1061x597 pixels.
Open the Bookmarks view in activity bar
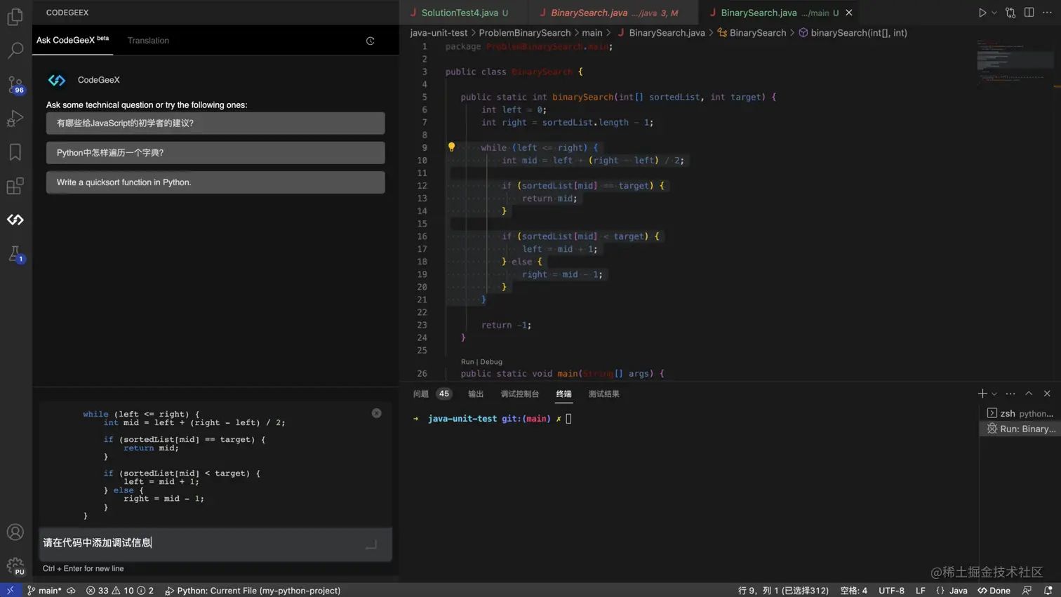tap(15, 152)
